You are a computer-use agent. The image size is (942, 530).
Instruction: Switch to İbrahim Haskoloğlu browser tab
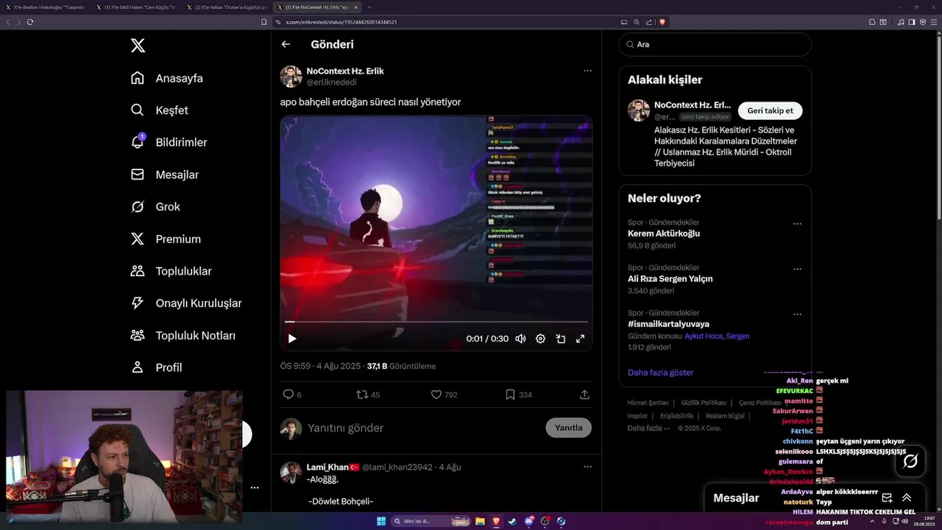pyautogui.click(x=44, y=7)
